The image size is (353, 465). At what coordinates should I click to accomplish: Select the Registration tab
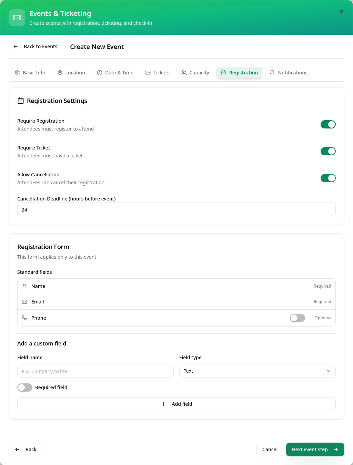240,73
